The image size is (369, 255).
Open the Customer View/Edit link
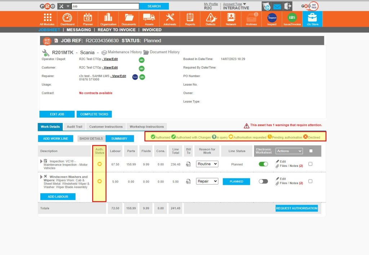(x=110, y=67)
